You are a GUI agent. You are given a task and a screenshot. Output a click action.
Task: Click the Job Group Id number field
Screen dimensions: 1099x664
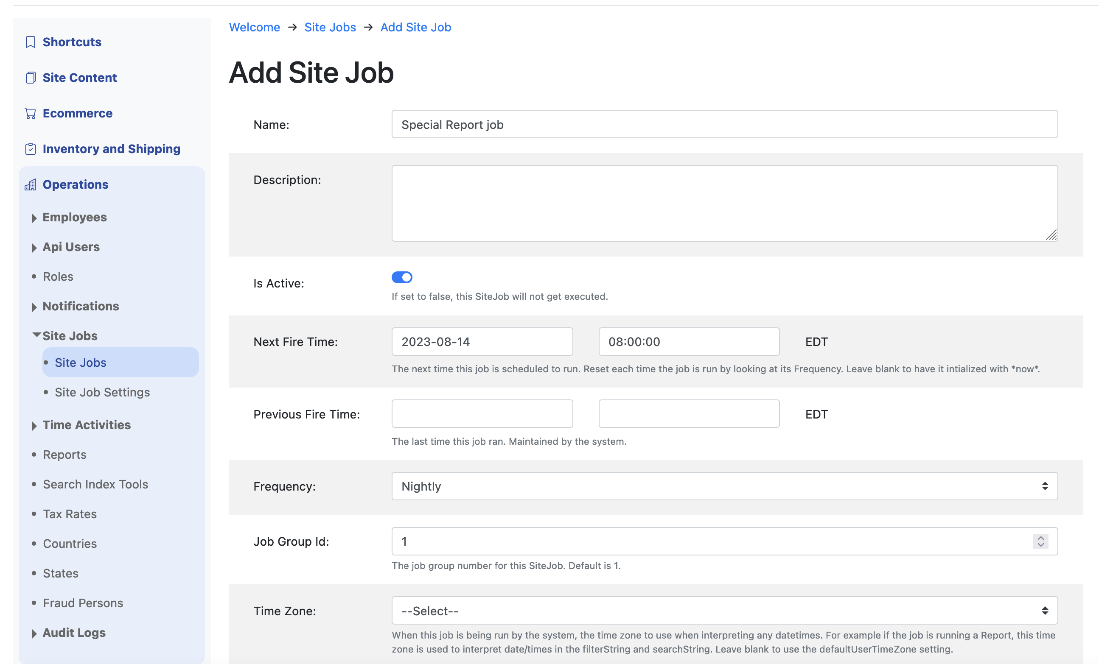pyautogui.click(x=724, y=541)
